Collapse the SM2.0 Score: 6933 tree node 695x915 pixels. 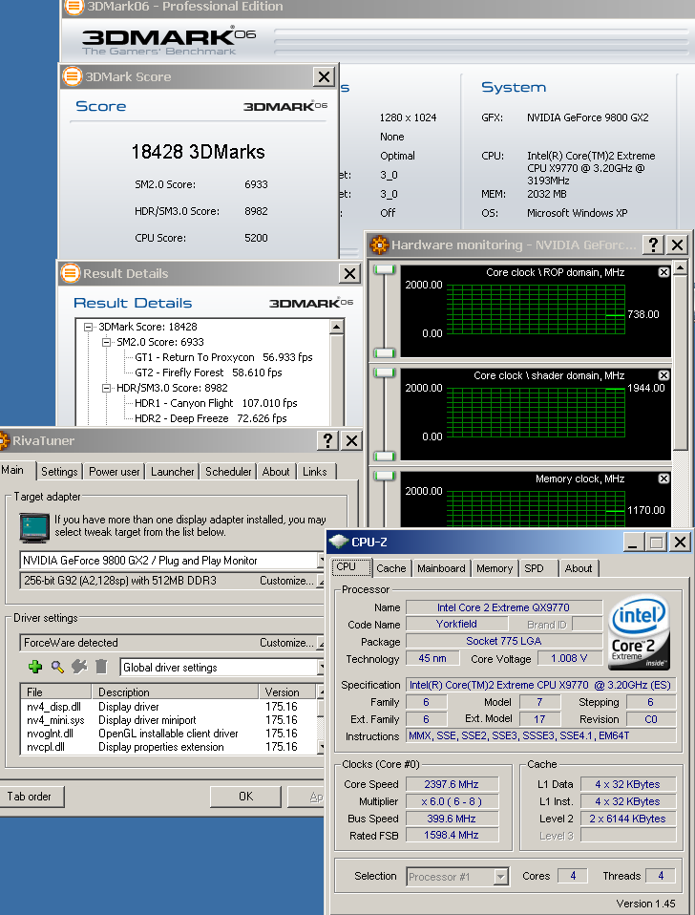pyautogui.click(x=106, y=342)
